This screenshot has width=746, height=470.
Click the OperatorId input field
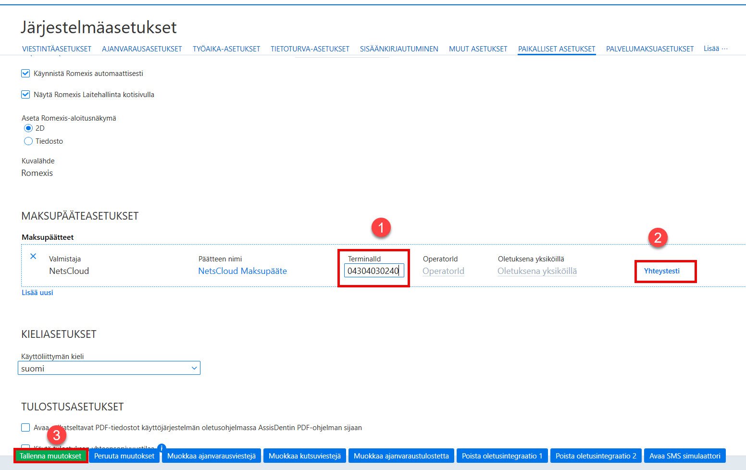pyautogui.click(x=443, y=271)
